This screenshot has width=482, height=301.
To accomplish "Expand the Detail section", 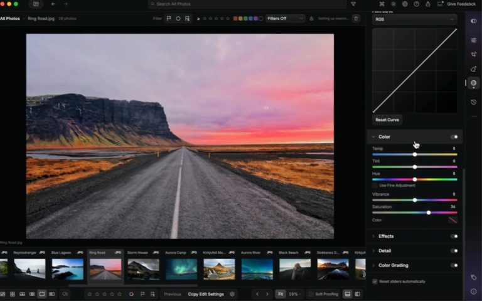I will click(373, 251).
